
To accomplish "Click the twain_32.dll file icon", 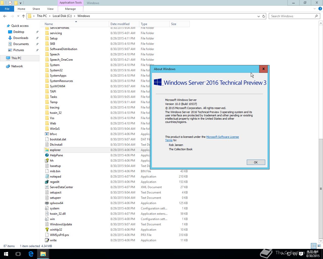I will (47, 214).
